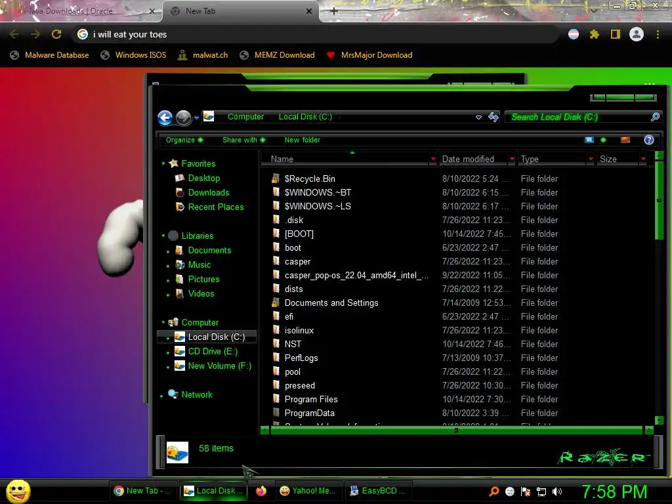Open Size column filter dropdown
The height and width of the screenshot is (504, 672).
click(x=643, y=159)
